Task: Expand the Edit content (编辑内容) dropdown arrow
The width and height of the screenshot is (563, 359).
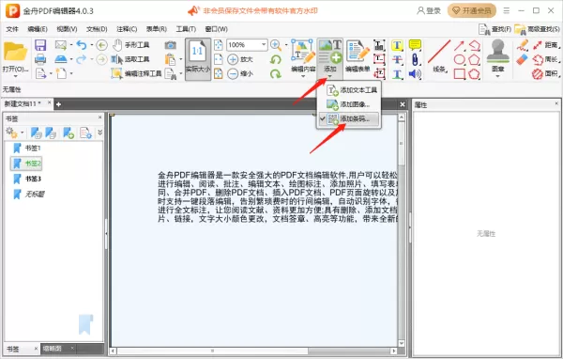Action: click(303, 76)
